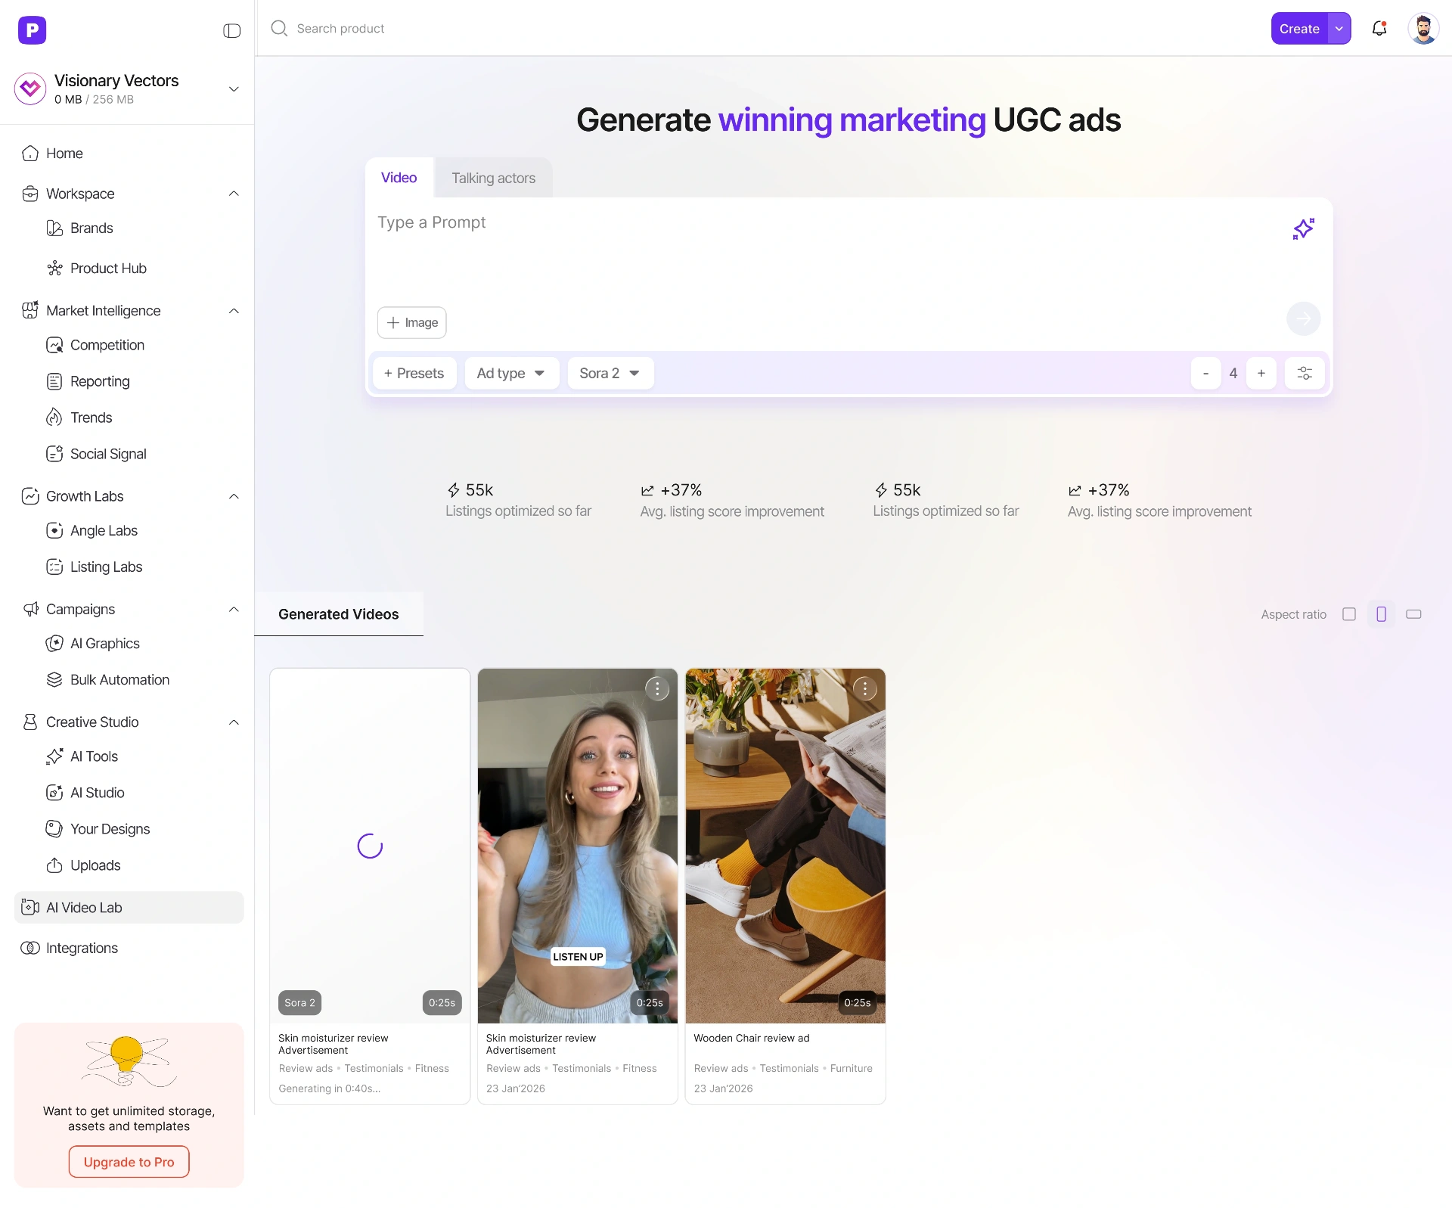This screenshot has width=1452, height=1208.
Task: Increase video count with the plus stepper
Action: pyautogui.click(x=1261, y=373)
